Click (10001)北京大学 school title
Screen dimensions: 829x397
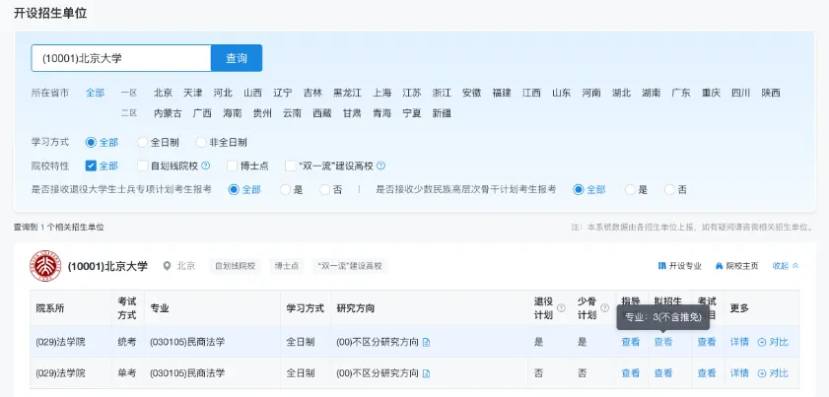pos(107,266)
